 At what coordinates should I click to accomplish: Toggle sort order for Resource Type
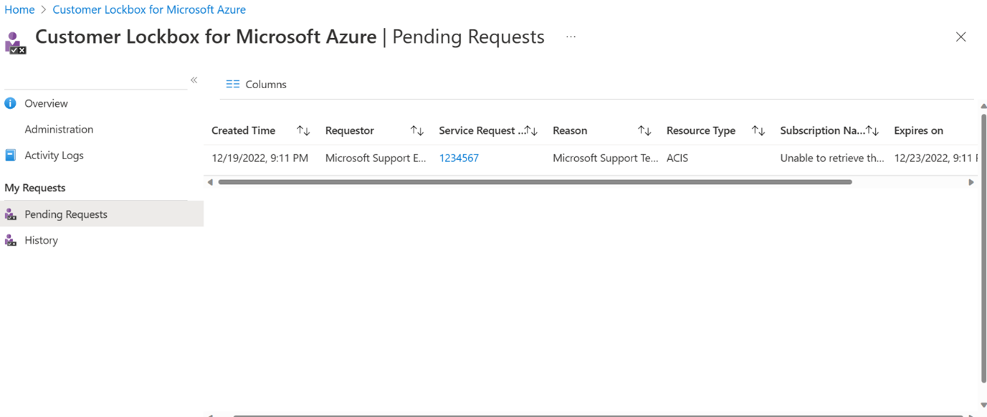758,130
